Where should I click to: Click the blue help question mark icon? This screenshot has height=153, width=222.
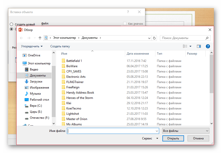coord(208,46)
